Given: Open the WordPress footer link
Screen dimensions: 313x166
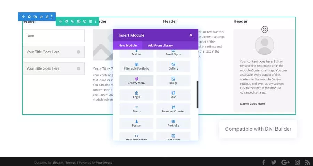Looking at the screenshot, I should 104,163.
